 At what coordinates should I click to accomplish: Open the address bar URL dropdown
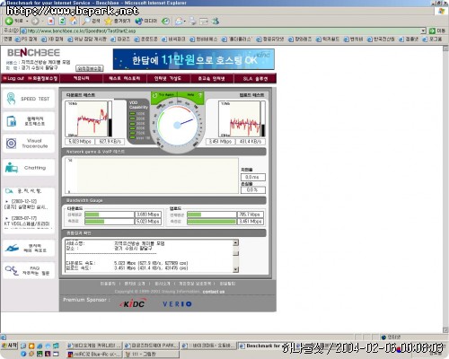pyautogui.click(x=423, y=31)
